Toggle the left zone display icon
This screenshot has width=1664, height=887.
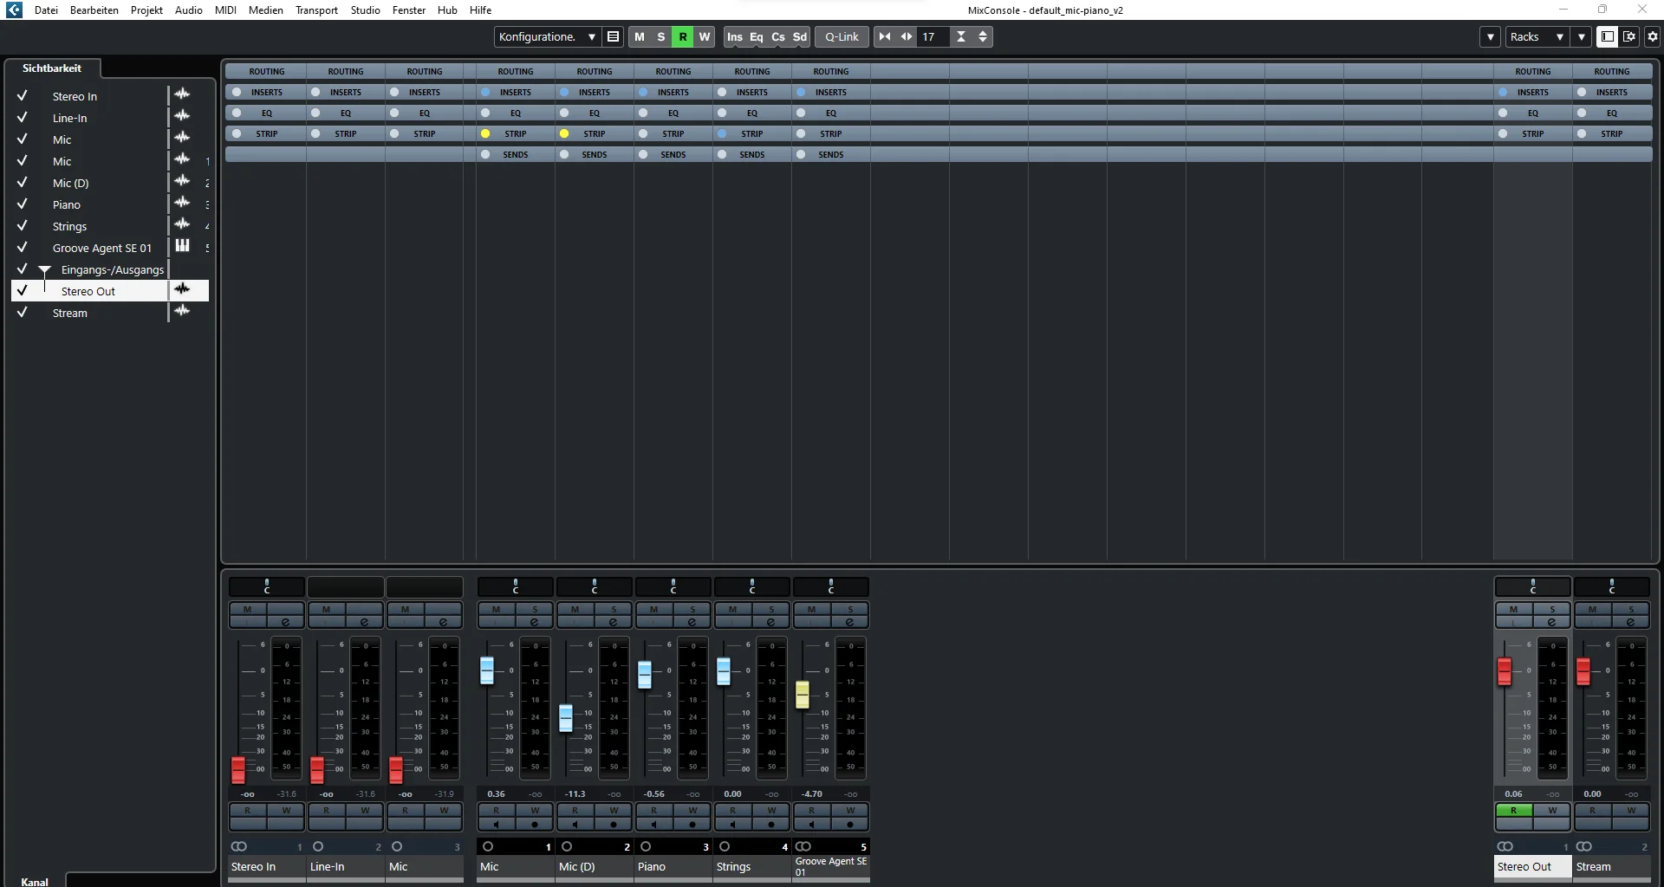[1607, 36]
